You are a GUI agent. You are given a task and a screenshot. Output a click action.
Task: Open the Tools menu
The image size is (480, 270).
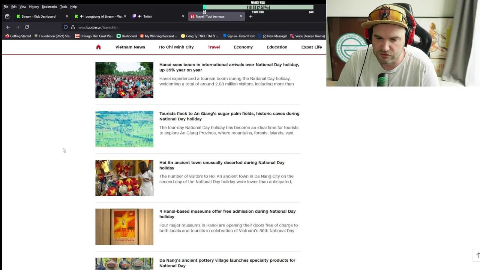pos(64,7)
